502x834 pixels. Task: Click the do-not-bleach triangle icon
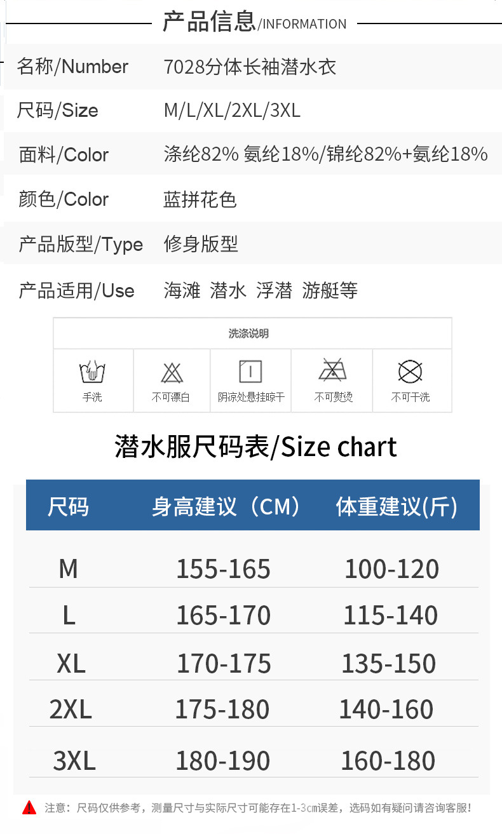(x=172, y=372)
